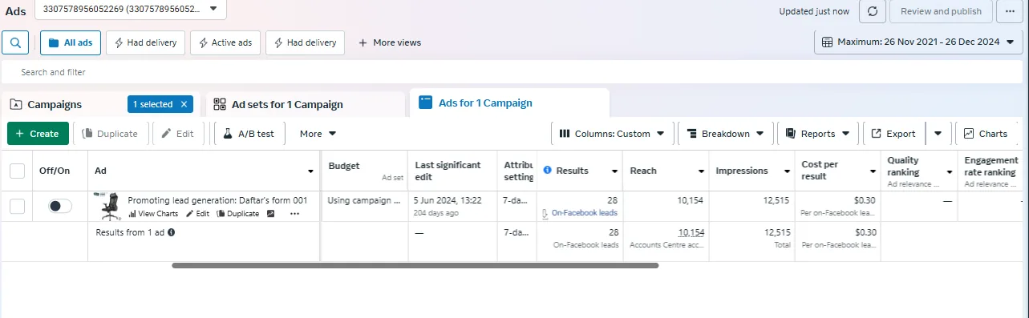Open the ad account selector dropdown

(x=130, y=9)
